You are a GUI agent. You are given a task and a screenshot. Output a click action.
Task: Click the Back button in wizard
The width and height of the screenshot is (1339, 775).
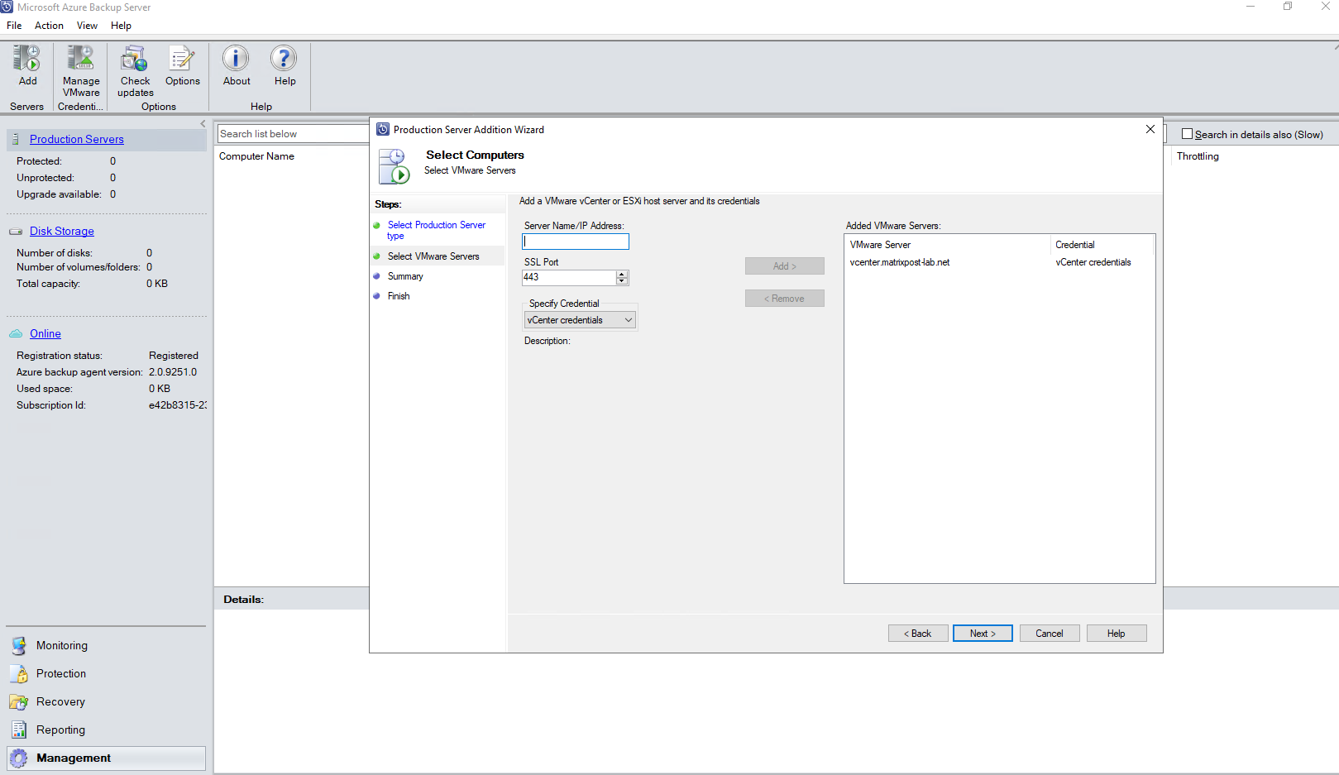918,634
